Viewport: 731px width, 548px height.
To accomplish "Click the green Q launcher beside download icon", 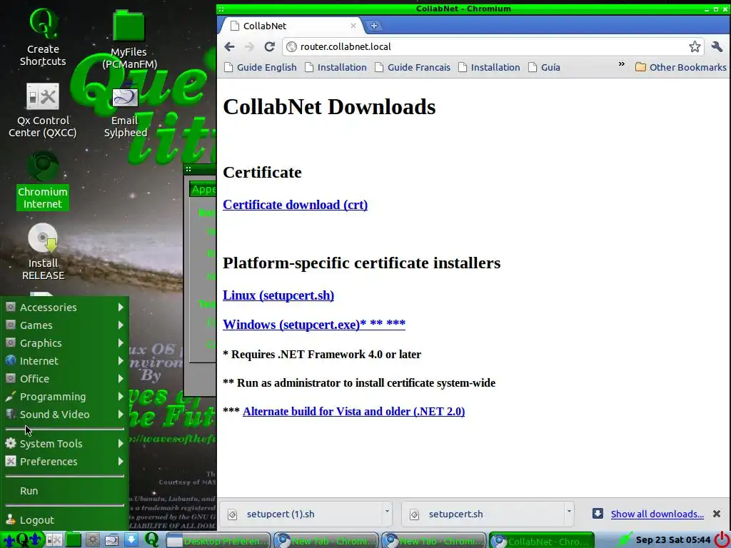I will (x=151, y=539).
